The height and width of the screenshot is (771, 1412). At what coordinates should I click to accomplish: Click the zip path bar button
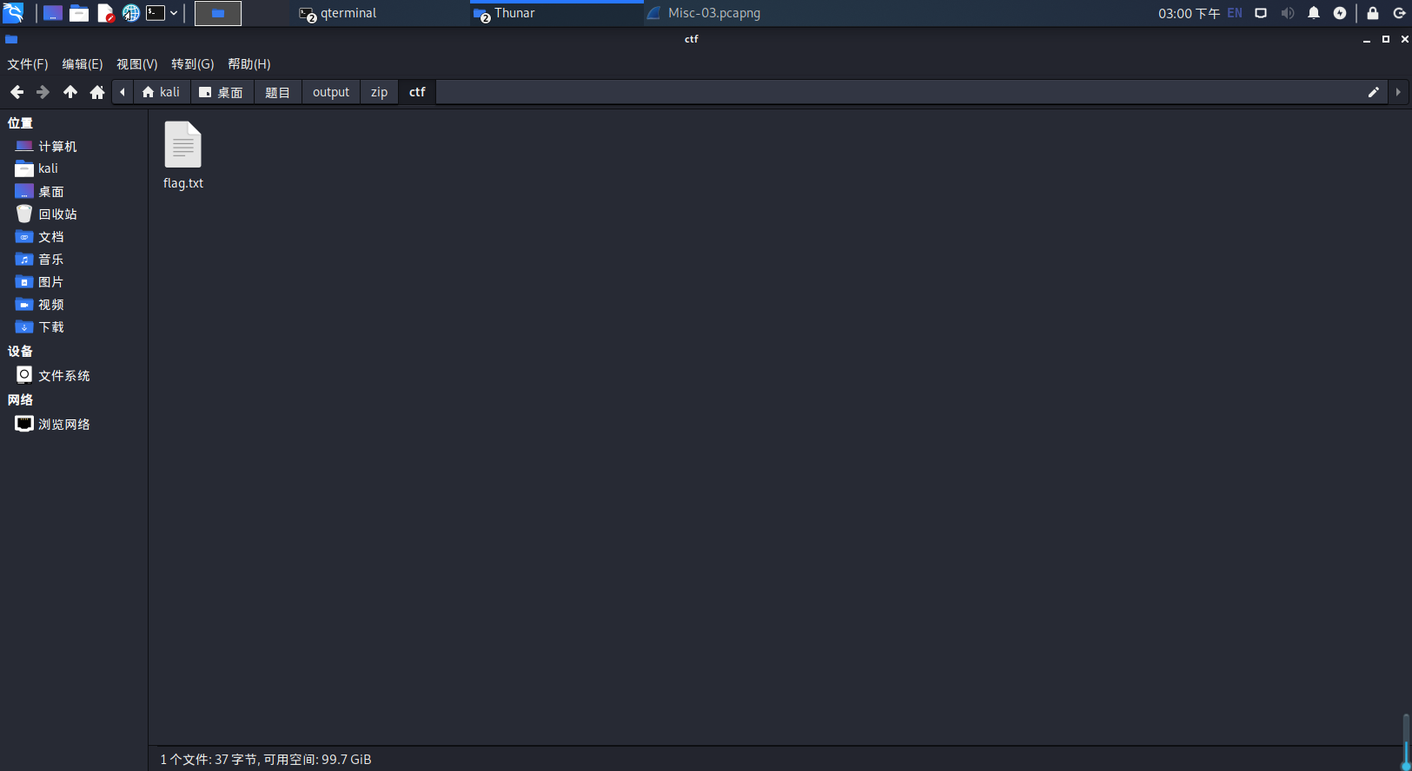379,92
